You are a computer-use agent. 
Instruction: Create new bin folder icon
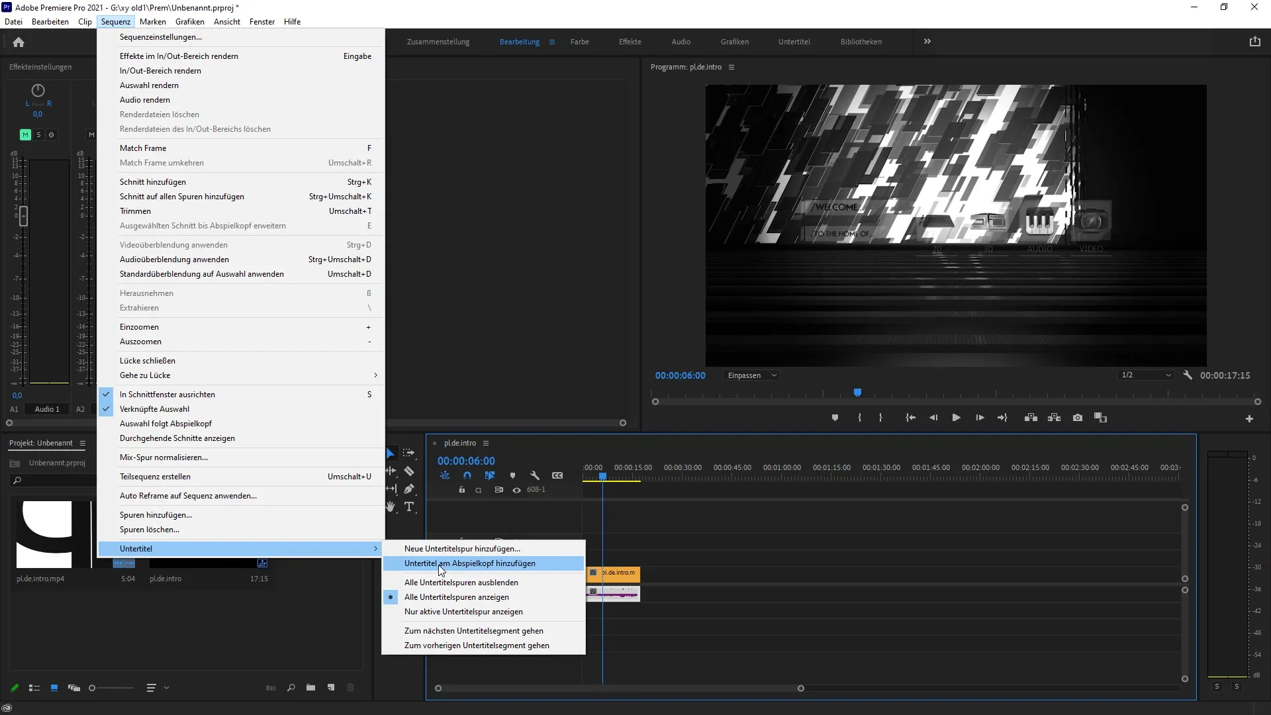tap(310, 688)
